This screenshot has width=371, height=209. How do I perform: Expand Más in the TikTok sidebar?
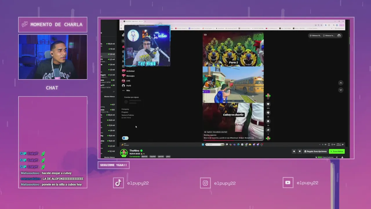126,91
